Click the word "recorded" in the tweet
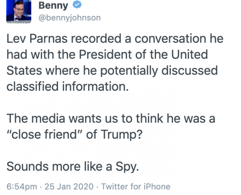This screenshot has height=195, width=241. 96,39
